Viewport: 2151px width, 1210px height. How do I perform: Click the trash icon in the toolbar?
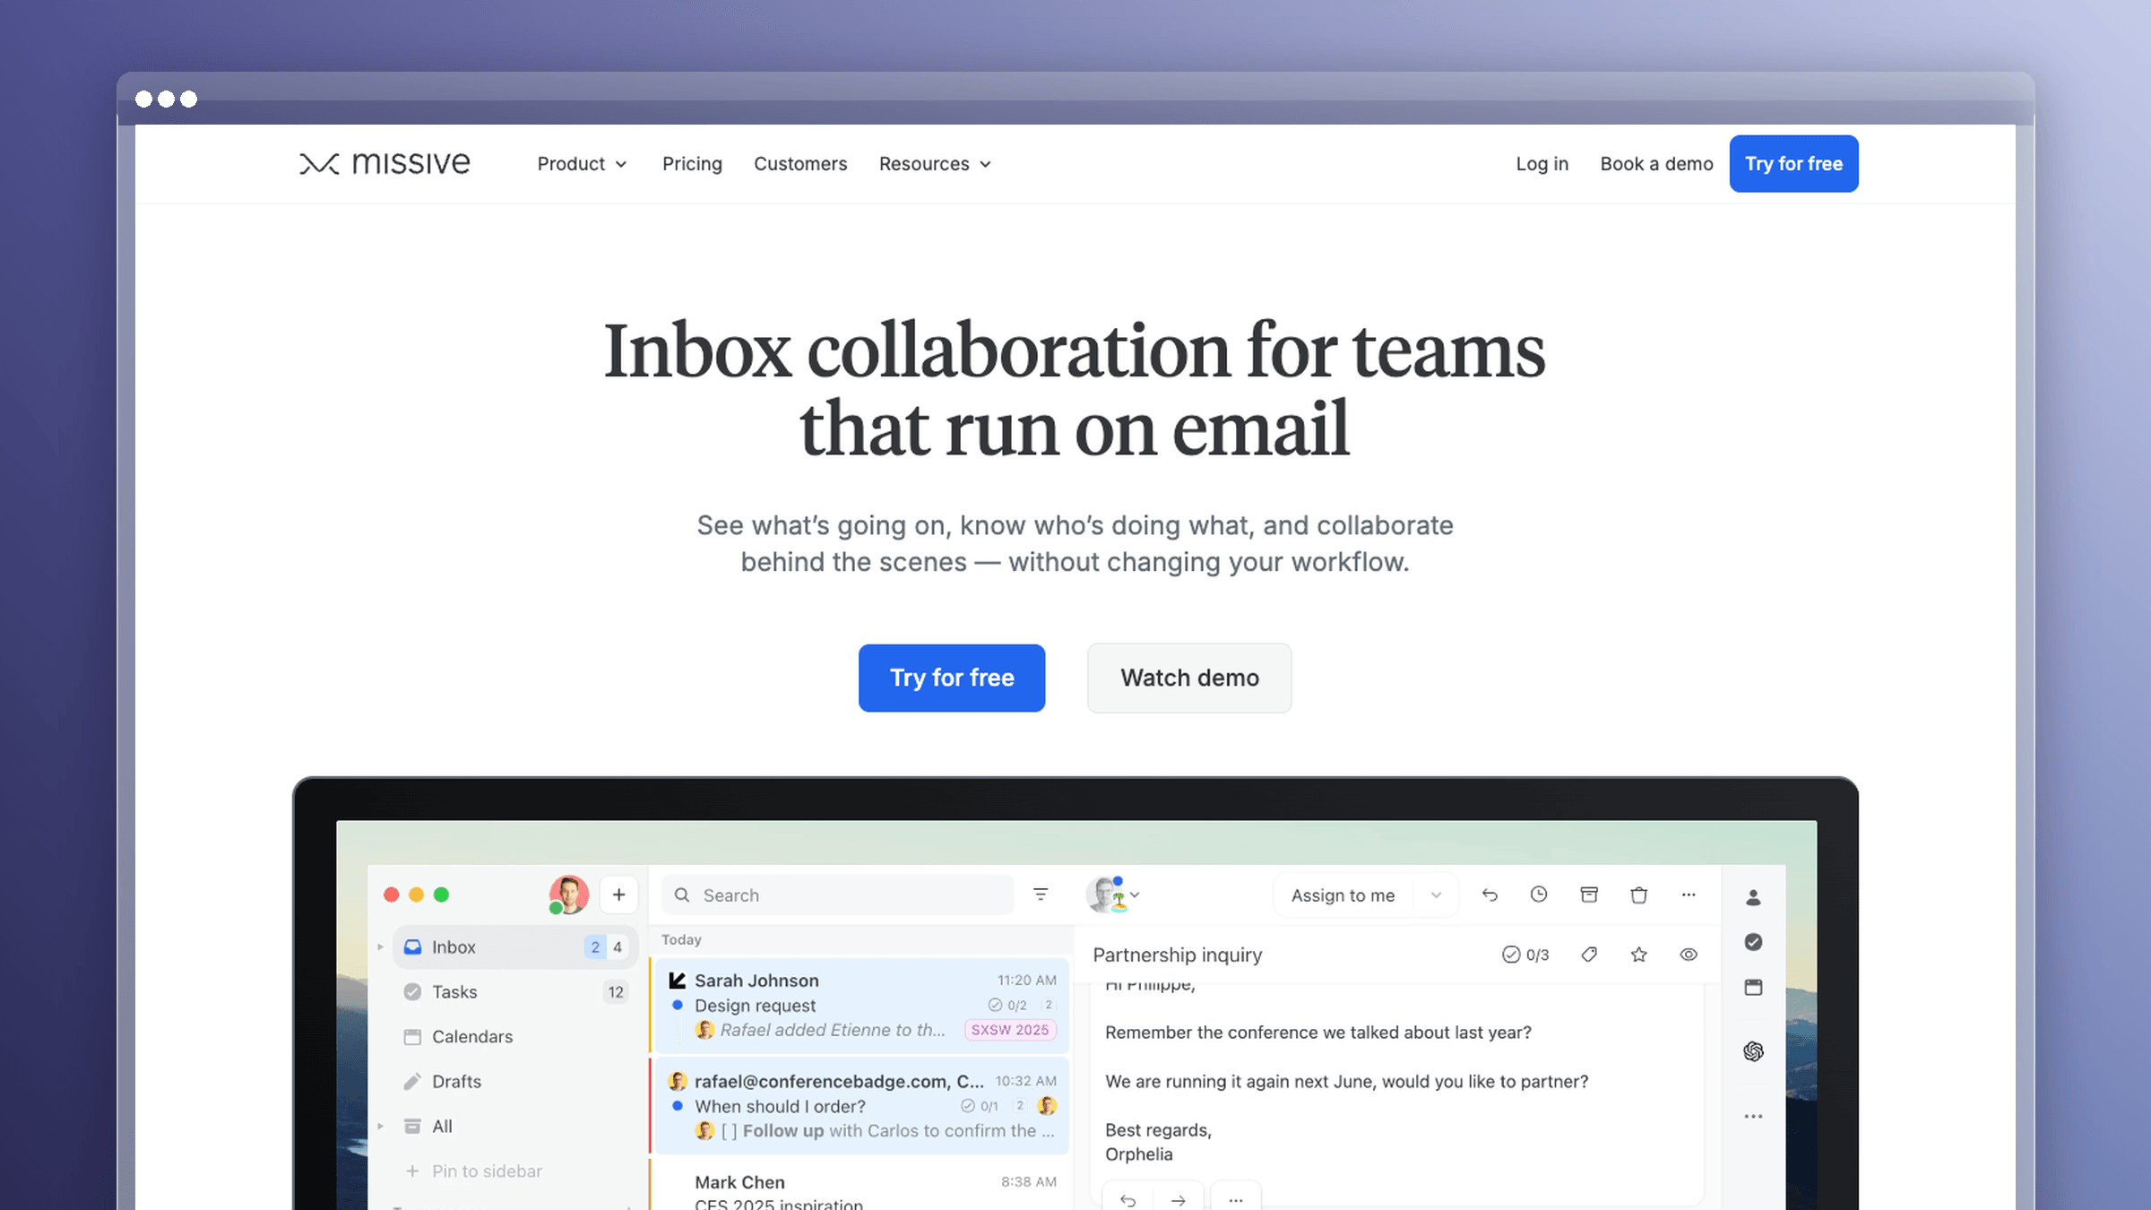pyautogui.click(x=1639, y=895)
